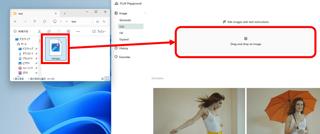Click the FLUX Playground logo icon

pyautogui.click(x=116, y=3)
